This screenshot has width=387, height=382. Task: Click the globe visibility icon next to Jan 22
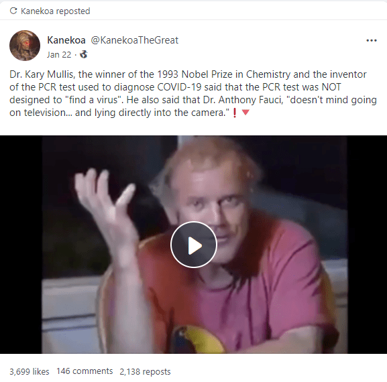(83, 54)
